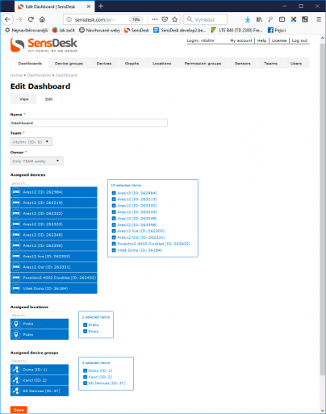326x414 pixels.
Task: Open the Teams menu tab
Action: [x=270, y=63]
